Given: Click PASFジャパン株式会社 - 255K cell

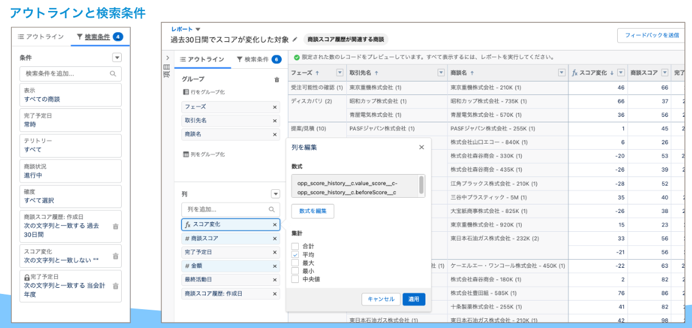Looking at the screenshot, I should click(508, 129).
